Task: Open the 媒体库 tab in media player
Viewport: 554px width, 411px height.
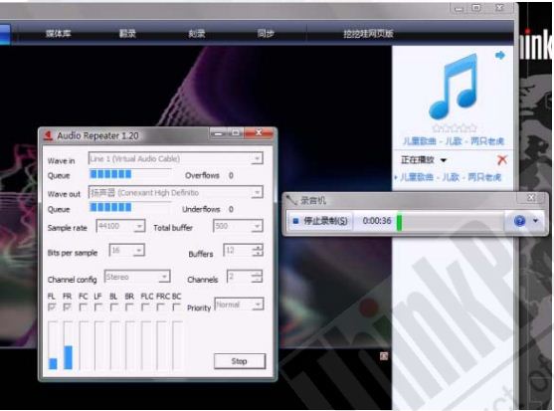Action: pos(59,34)
